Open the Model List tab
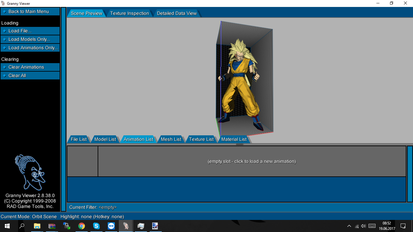Viewport: 413px width, 232px height. [105, 139]
